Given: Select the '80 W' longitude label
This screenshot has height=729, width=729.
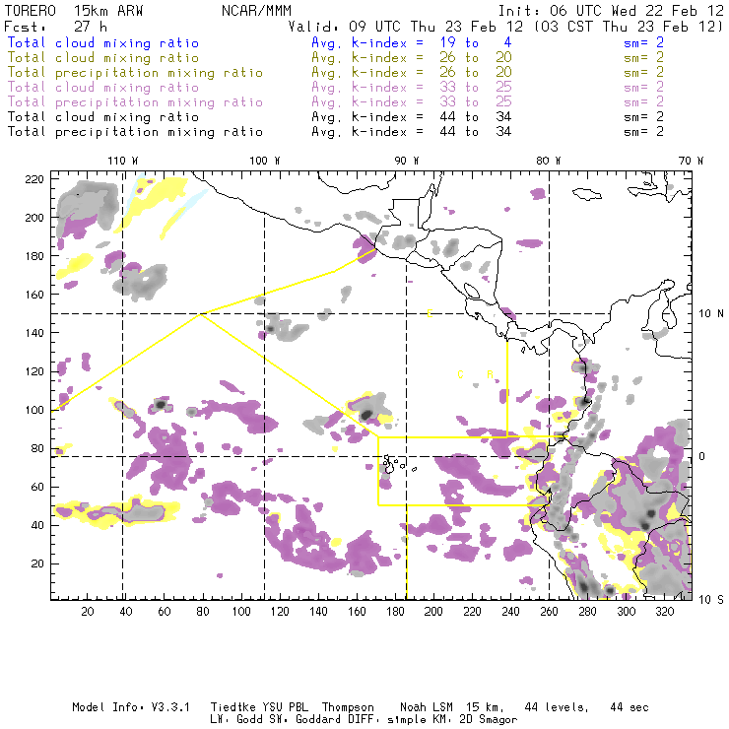Looking at the screenshot, I should click(x=548, y=161).
